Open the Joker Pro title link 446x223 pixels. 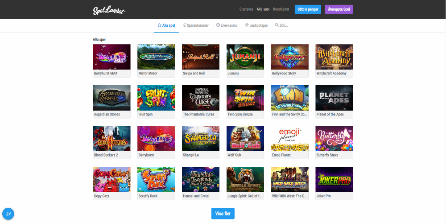click(x=324, y=196)
